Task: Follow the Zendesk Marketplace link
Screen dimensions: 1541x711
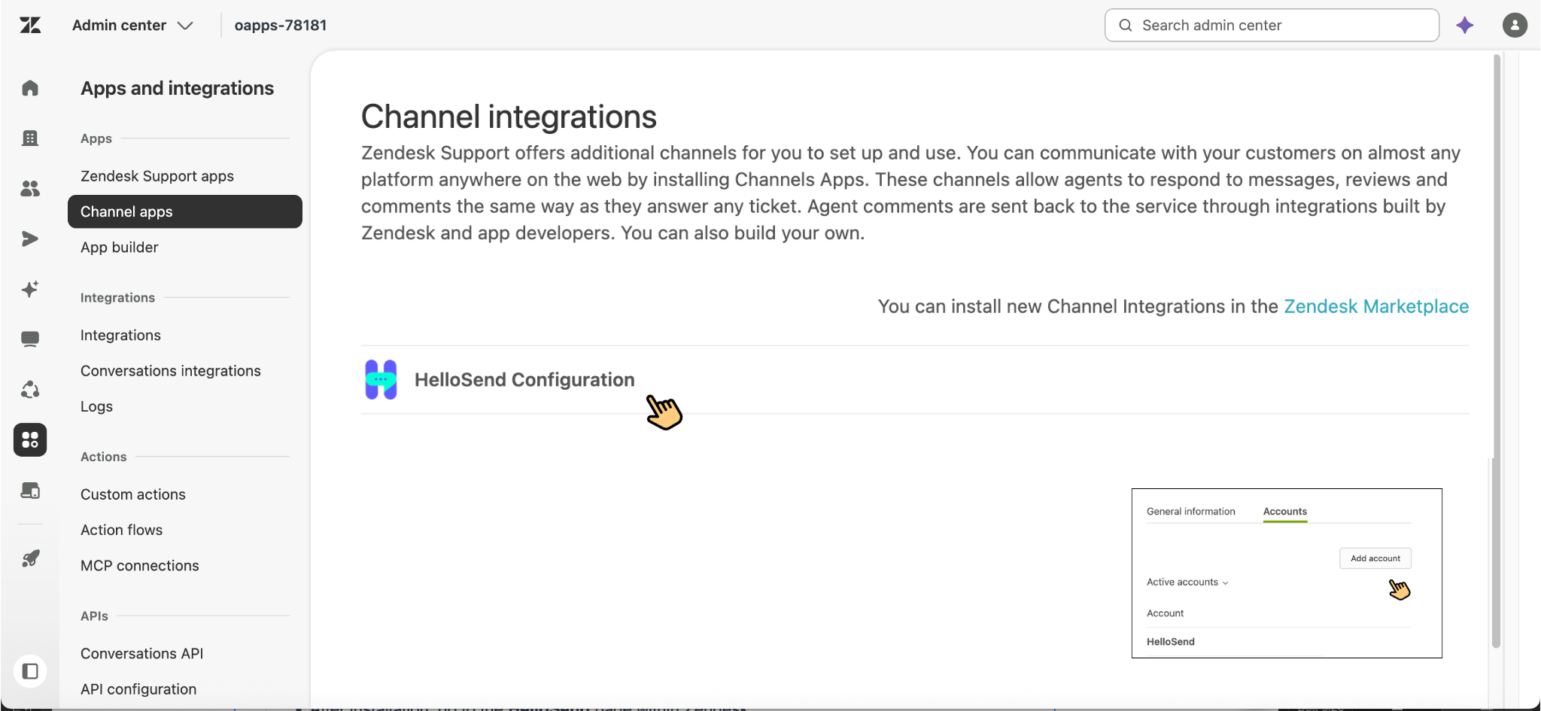Action: point(1376,306)
